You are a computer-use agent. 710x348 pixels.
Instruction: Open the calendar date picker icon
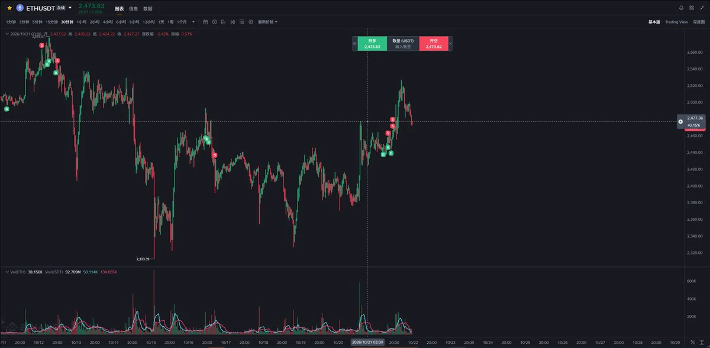pos(205,22)
